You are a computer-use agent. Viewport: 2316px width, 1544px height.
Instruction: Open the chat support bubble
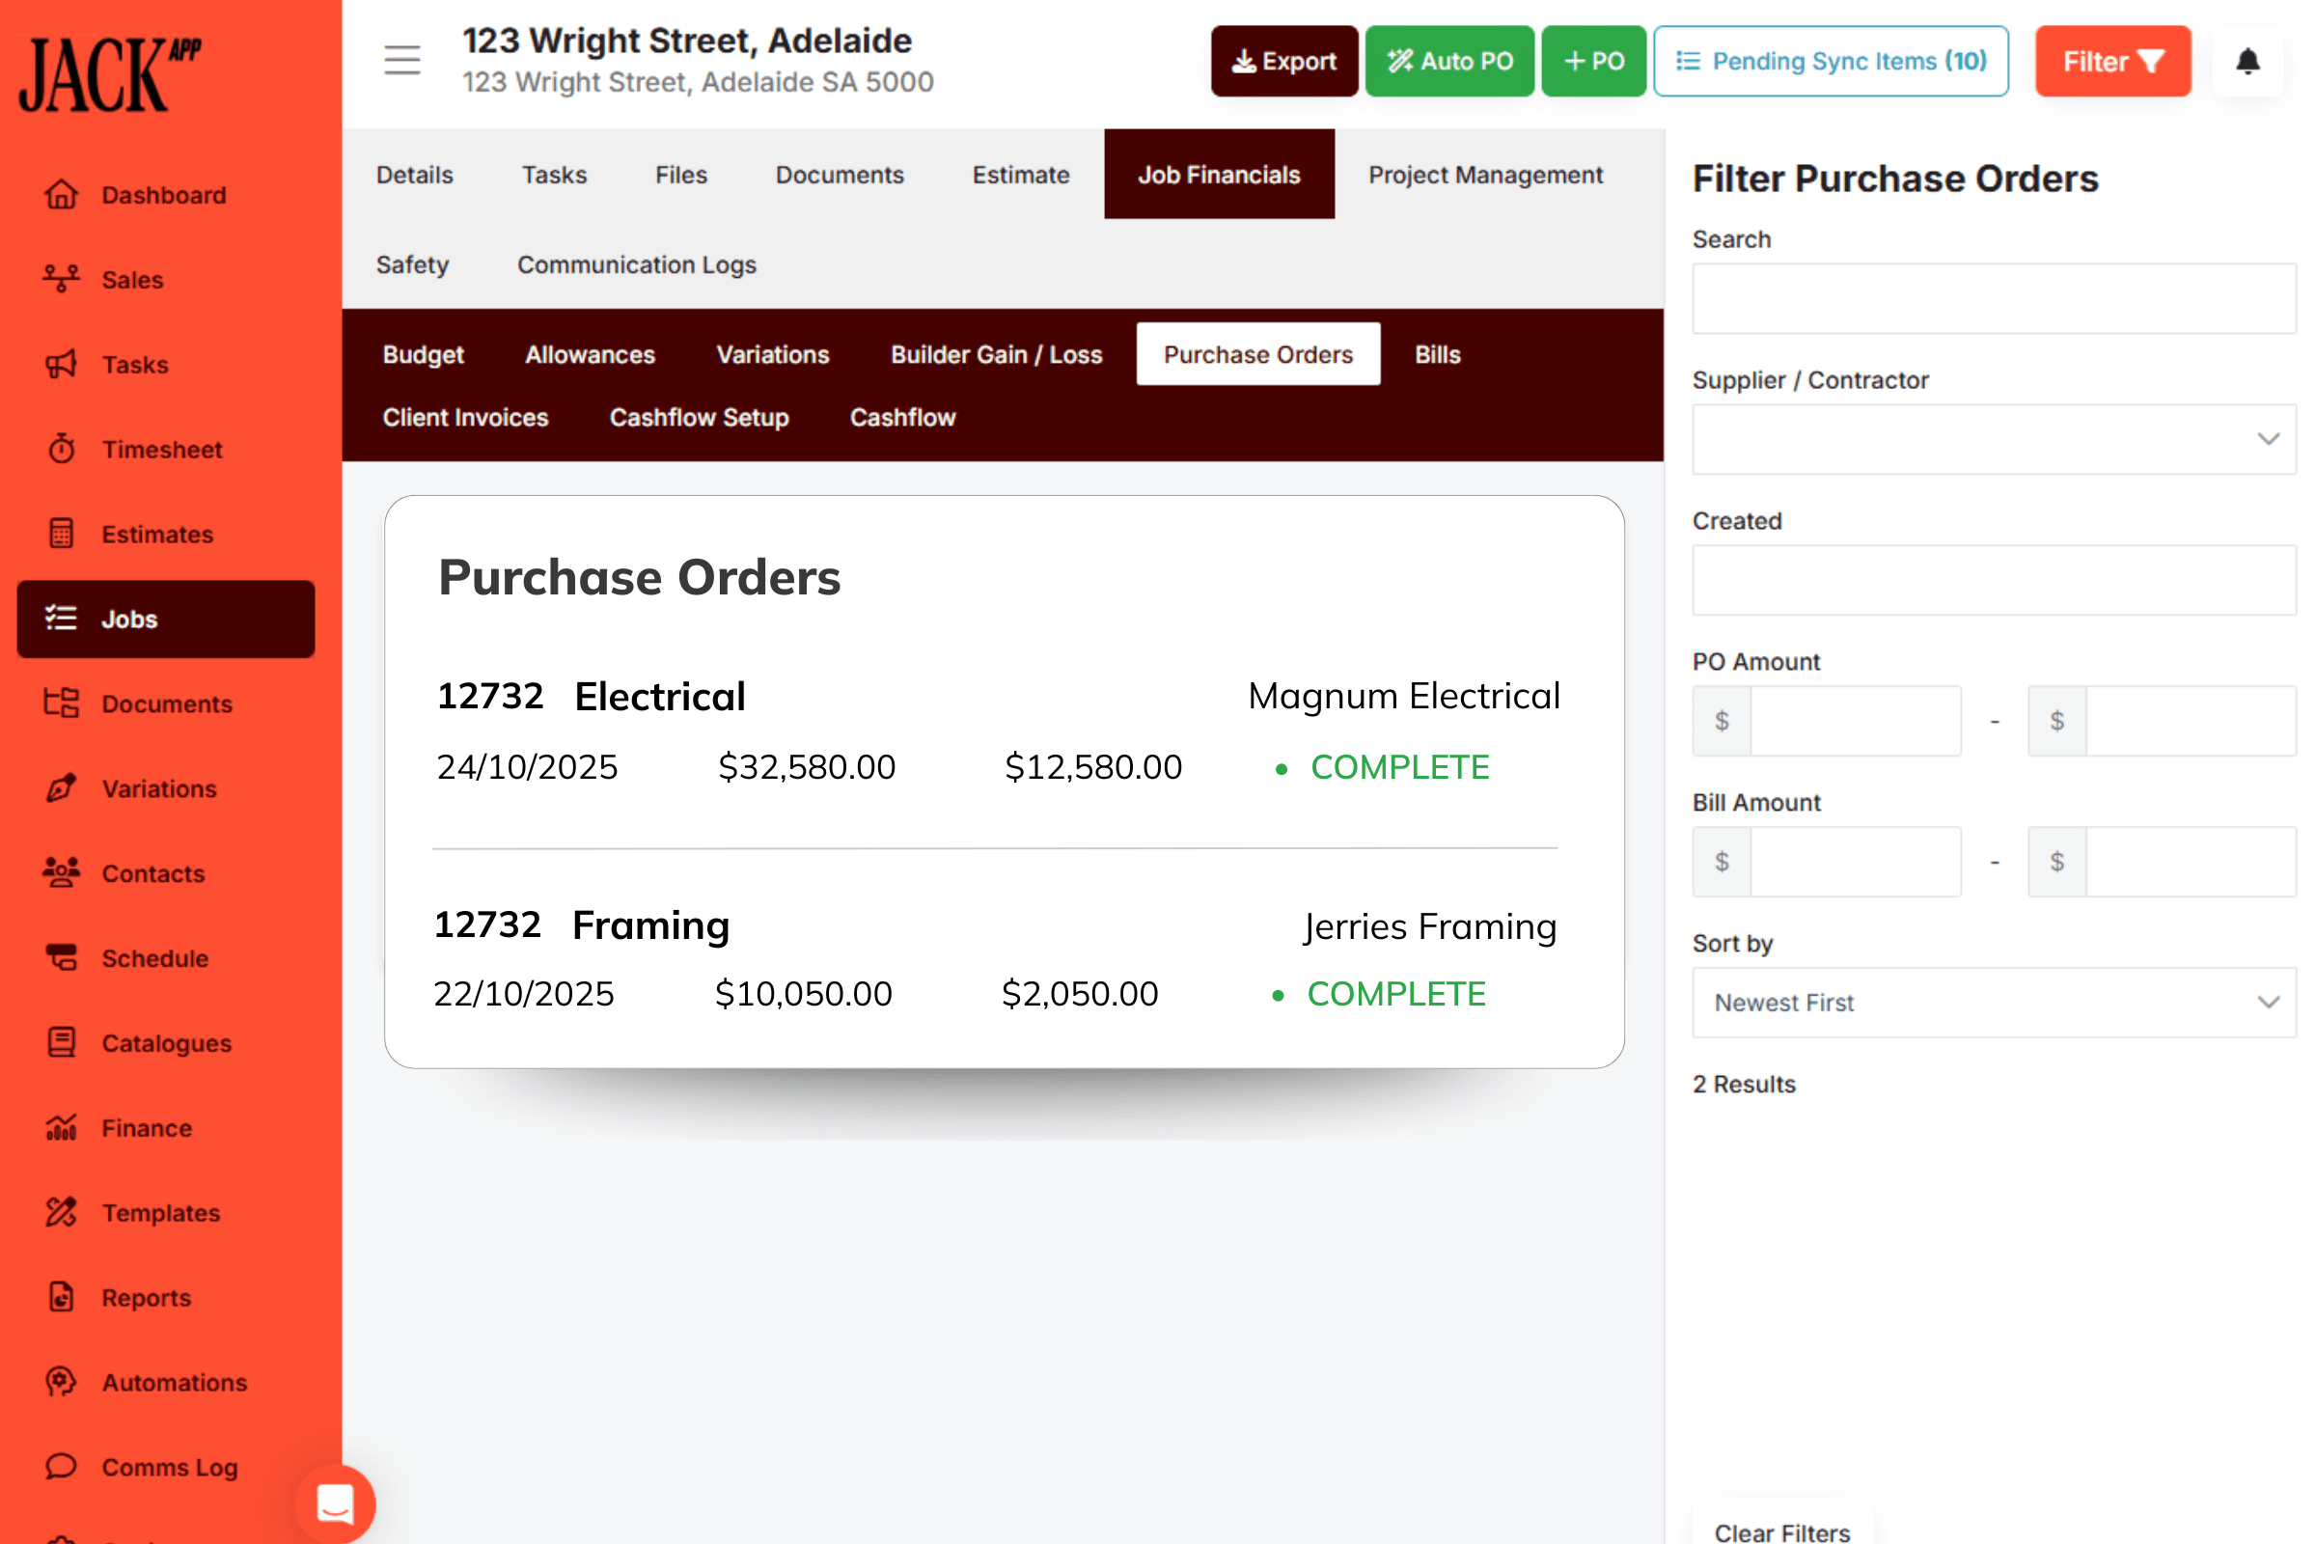335,1504
